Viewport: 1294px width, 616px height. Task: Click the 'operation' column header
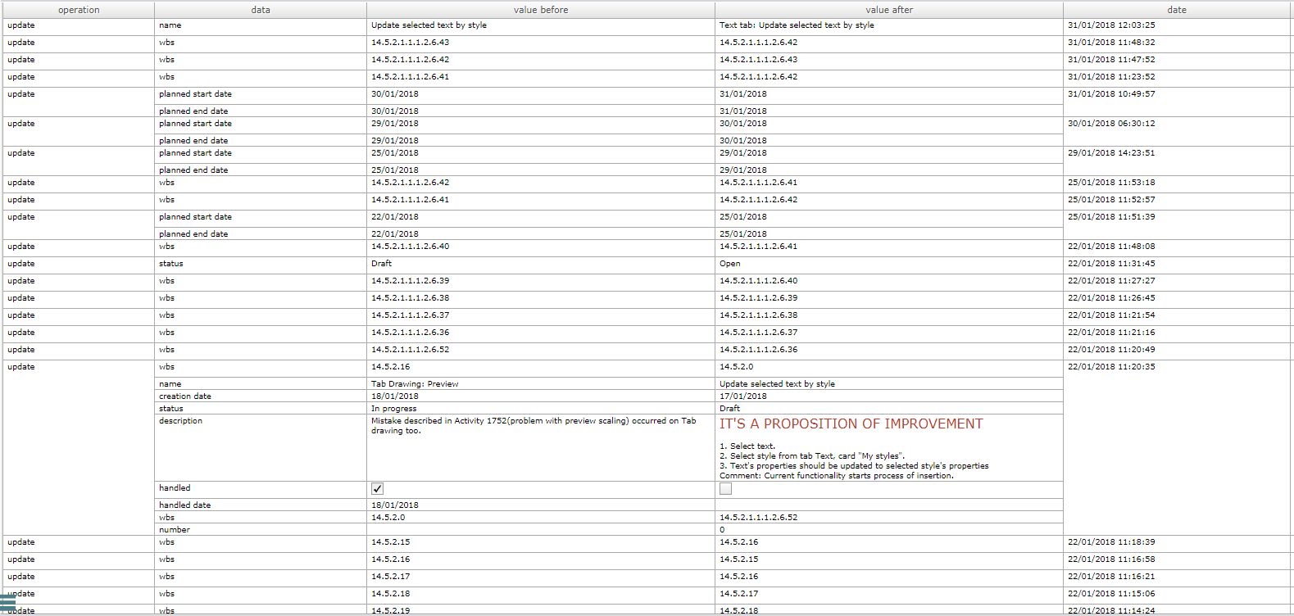[x=79, y=10]
